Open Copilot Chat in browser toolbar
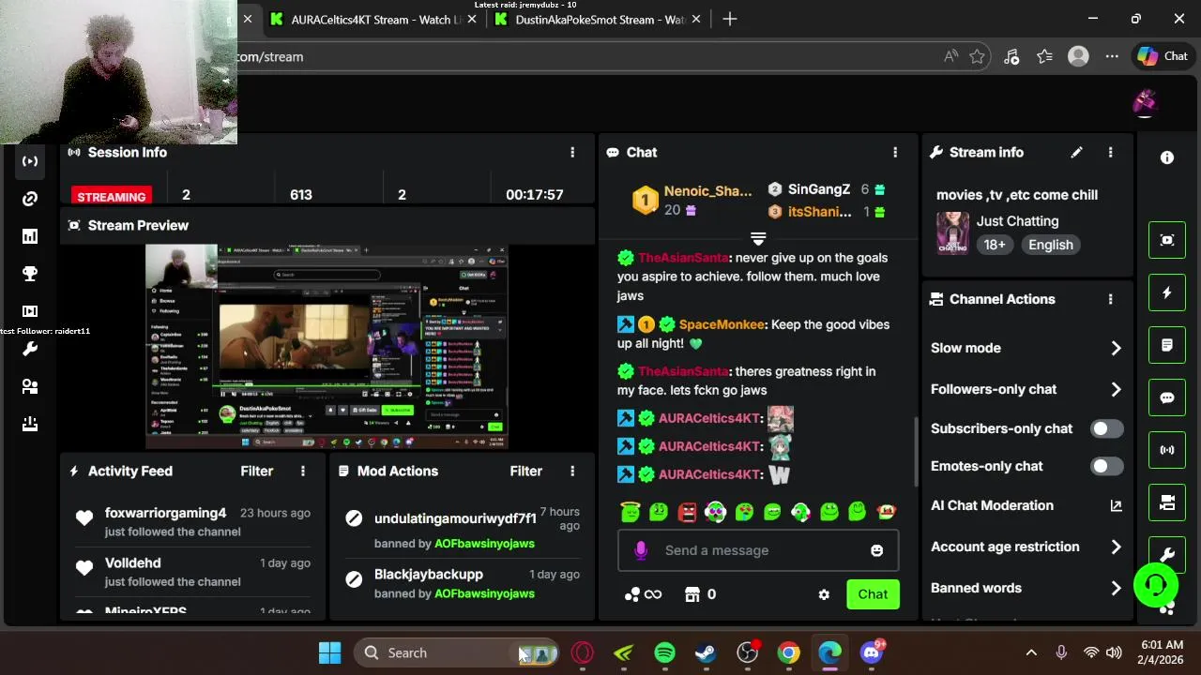The image size is (1201, 675). 1163,56
